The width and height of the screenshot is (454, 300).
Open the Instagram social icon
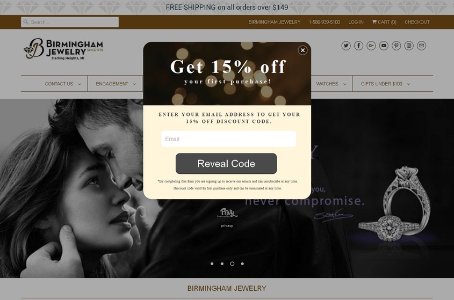pos(409,46)
